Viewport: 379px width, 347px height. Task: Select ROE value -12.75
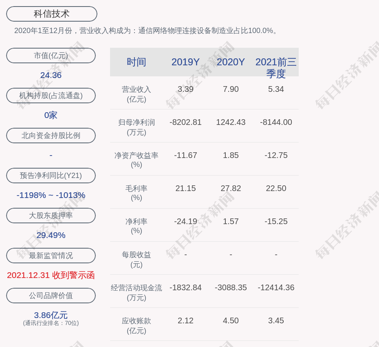coord(276,155)
